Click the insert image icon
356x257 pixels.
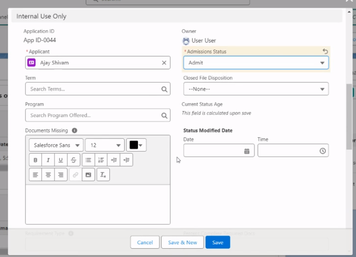[x=88, y=175]
